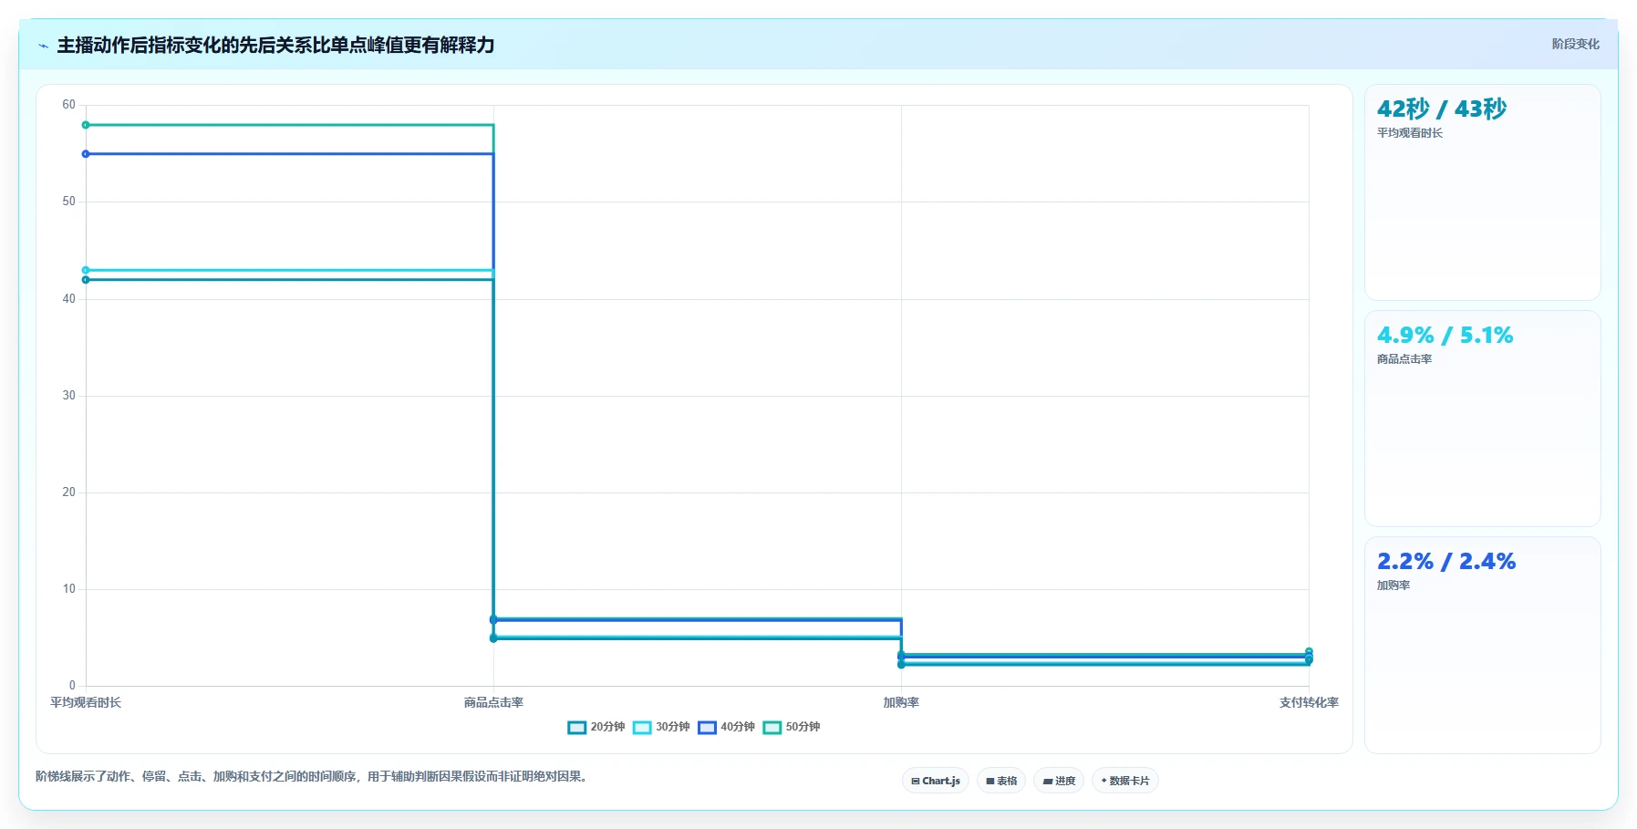Select the Chart.js tag pill

tap(936, 781)
